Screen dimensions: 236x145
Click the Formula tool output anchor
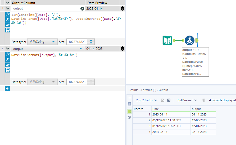197,40
